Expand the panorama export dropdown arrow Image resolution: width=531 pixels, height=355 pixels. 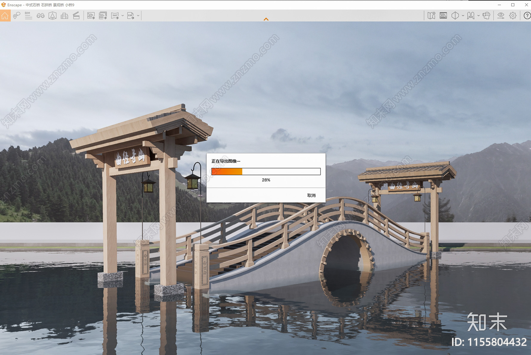[x=123, y=16]
